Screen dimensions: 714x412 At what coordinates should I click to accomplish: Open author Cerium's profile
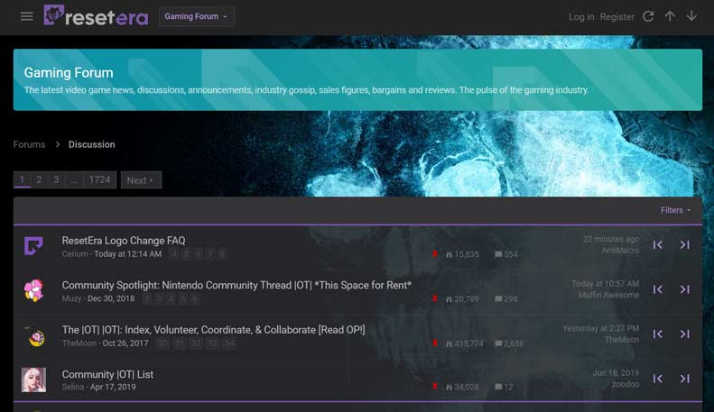(75, 253)
